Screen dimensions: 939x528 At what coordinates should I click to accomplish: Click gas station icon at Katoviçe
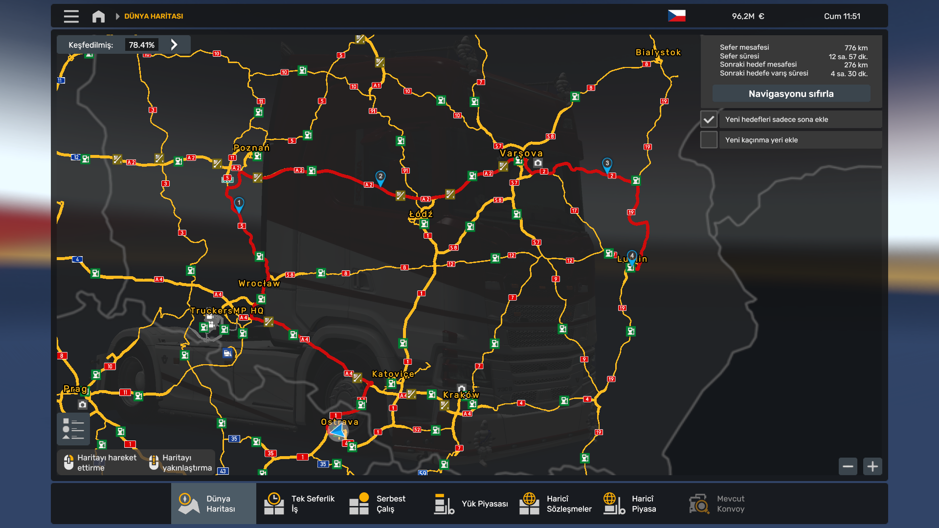[x=392, y=384]
